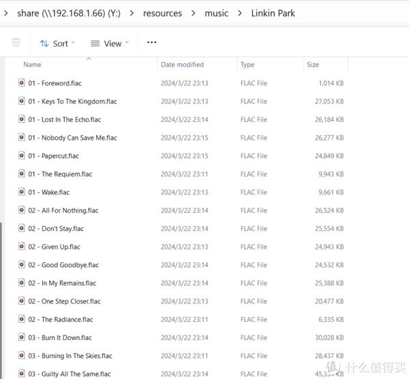Select file name 01 - Lost In The Echo.flac
Viewport: 409px width, 379px height.
coord(65,119)
